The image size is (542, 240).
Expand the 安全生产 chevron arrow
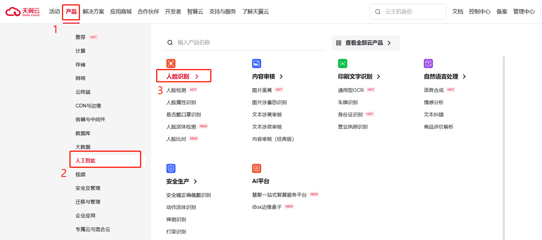click(195, 181)
